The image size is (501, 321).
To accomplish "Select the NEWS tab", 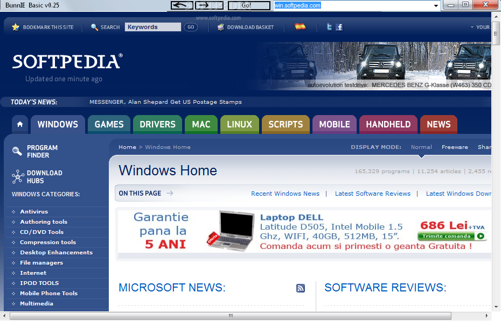I will pyautogui.click(x=439, y=124).
